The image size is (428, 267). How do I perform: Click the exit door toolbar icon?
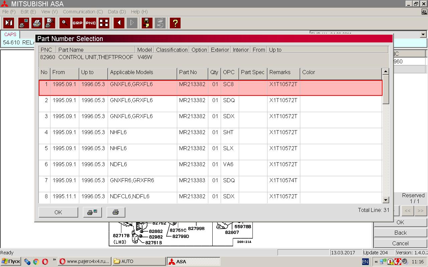[x=9, y=23]
